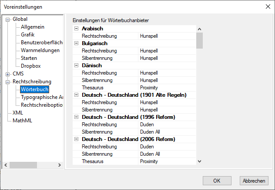Collapse the Global tree node
275x190 pixels.
(7, 19)
